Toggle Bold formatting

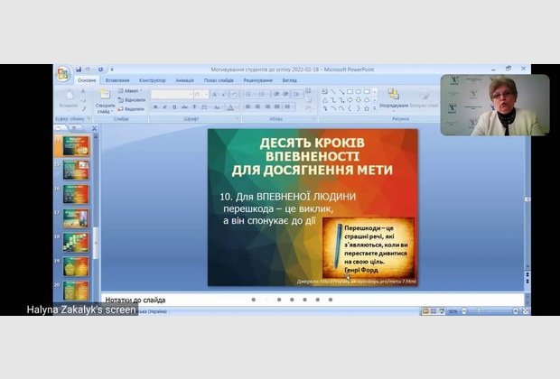point(155,107)
